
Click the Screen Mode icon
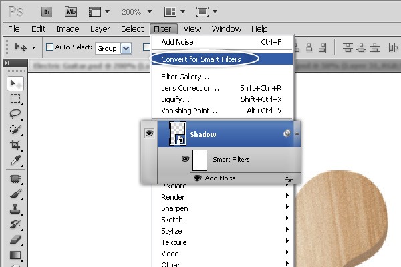(203, 12)
